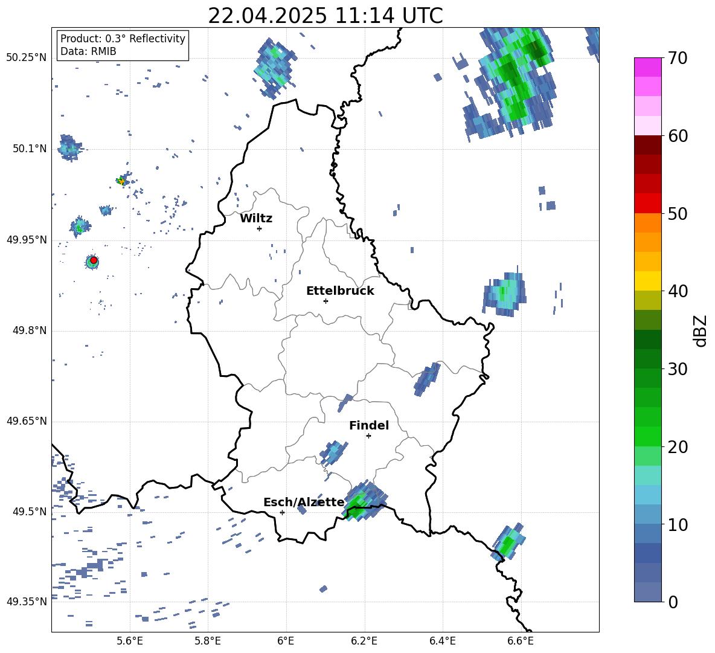Screen dimensions: 715x653
Task: Click the Esch/Alzette cross marker
Action: 282,512
